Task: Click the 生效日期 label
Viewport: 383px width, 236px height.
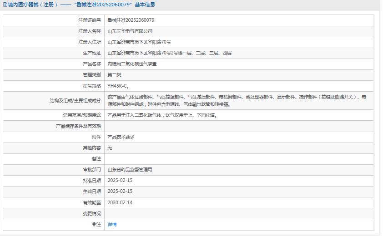Action: (92, 192)
